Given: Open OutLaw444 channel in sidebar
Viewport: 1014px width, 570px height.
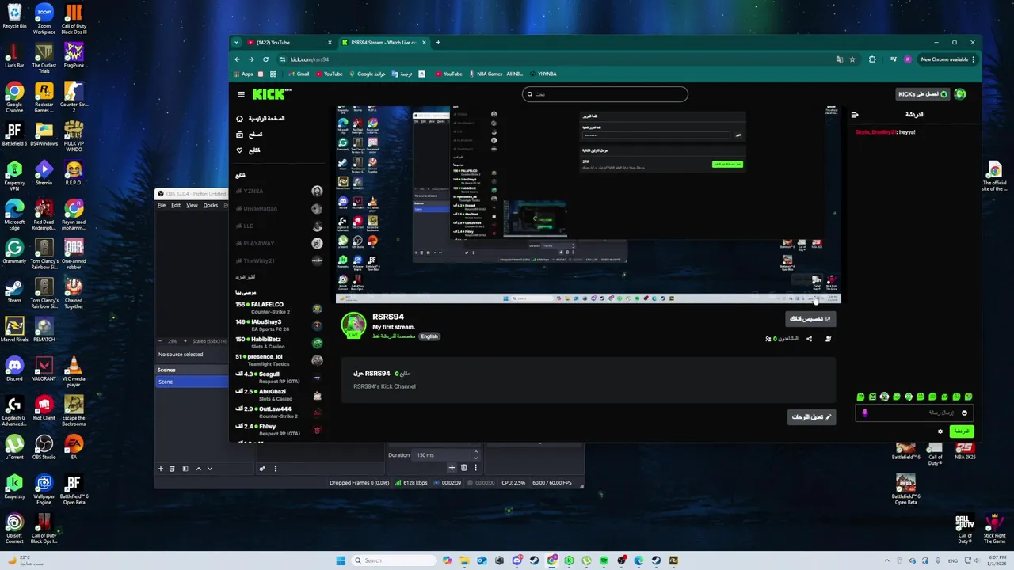Looking at the screenshot, I should (x=278, y=412).
